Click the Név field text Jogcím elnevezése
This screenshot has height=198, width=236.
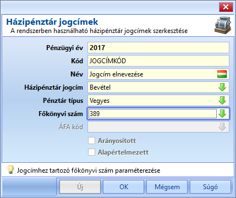pyautogui.click(x=116, y=74)
